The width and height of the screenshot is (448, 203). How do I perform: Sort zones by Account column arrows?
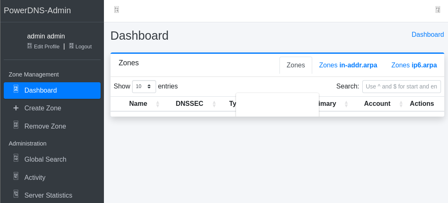401,104
